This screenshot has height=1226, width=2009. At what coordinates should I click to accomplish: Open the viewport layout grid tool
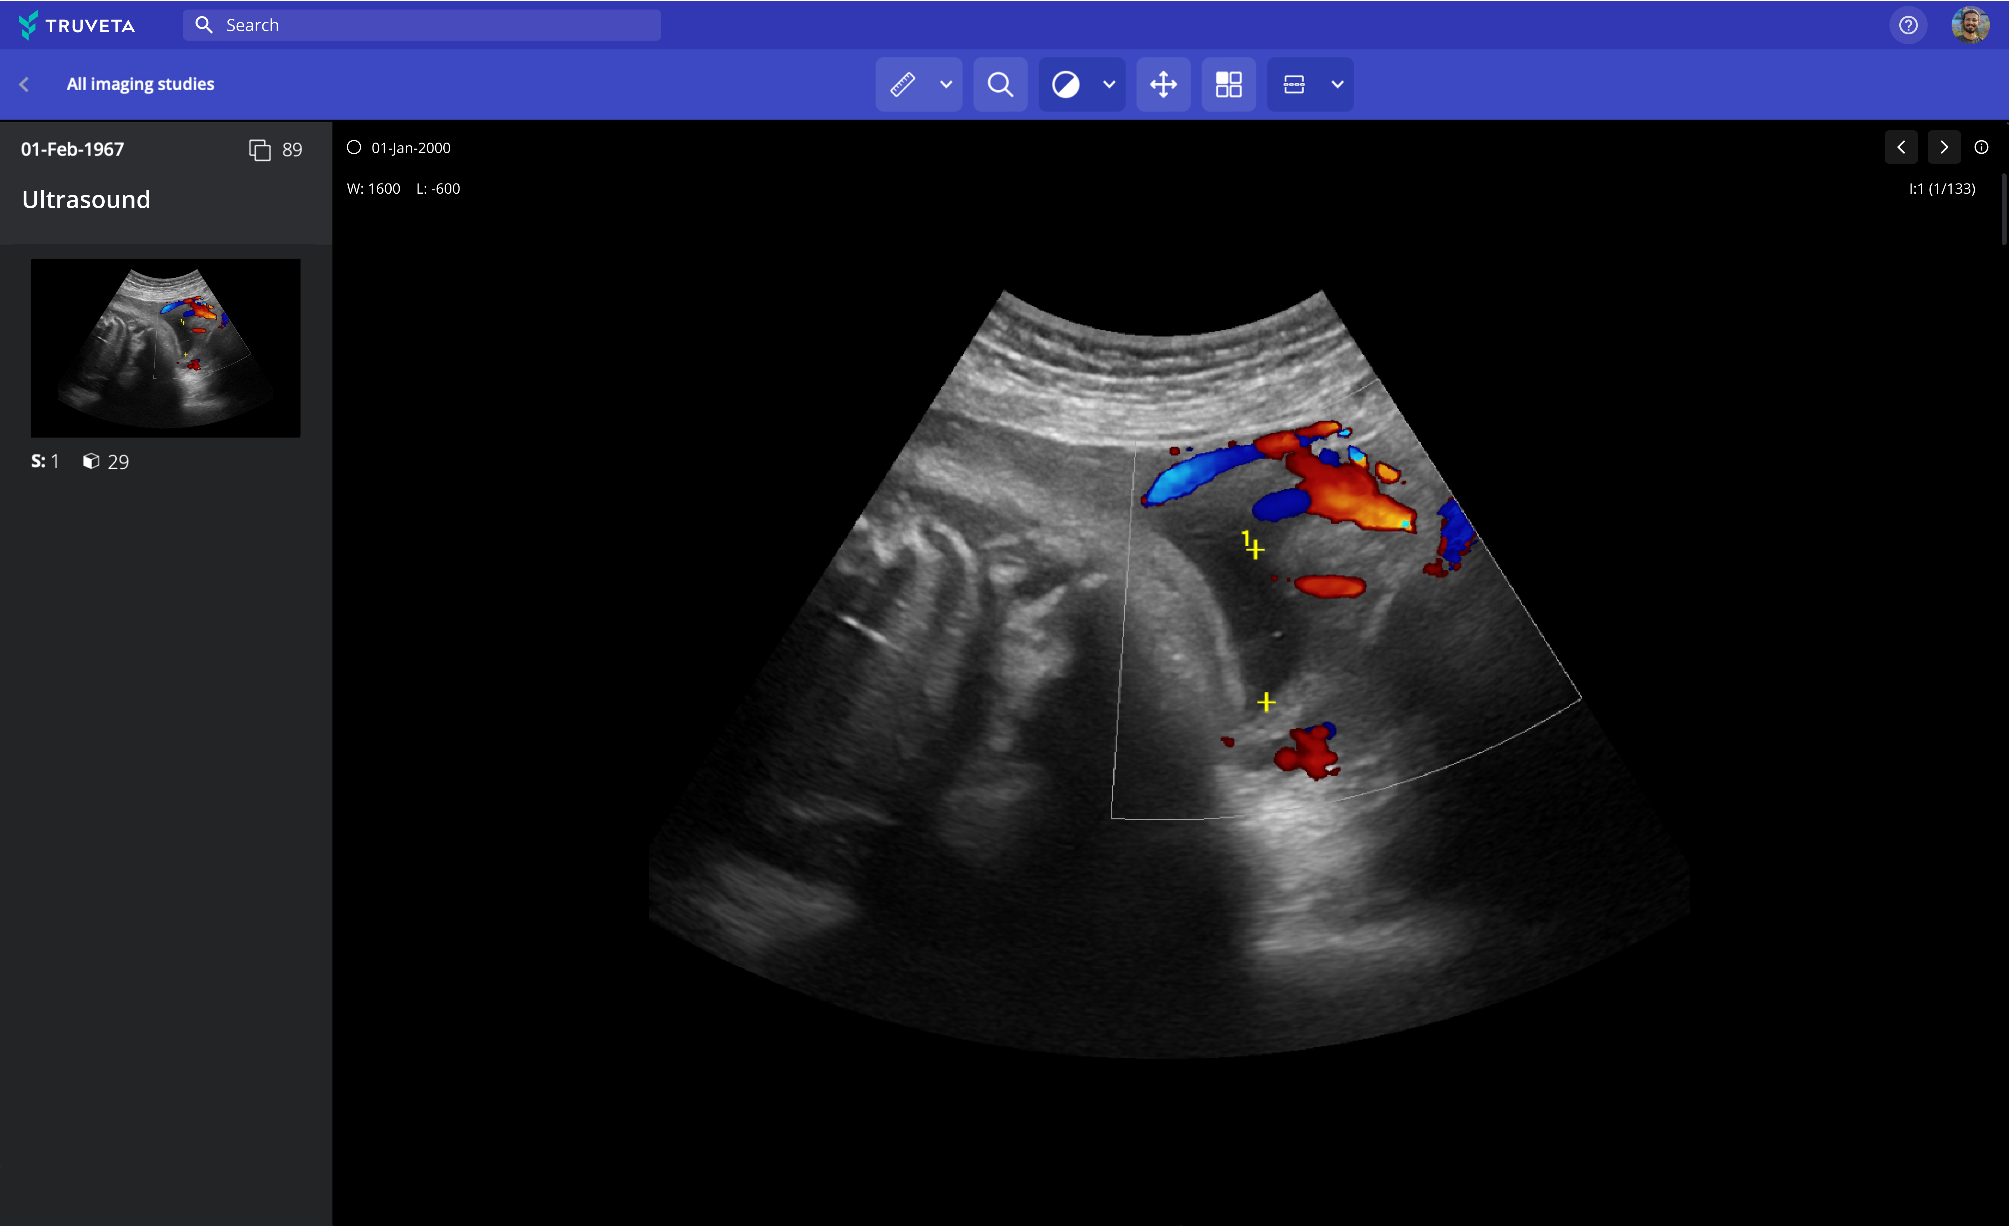(x=1229, y=84)
